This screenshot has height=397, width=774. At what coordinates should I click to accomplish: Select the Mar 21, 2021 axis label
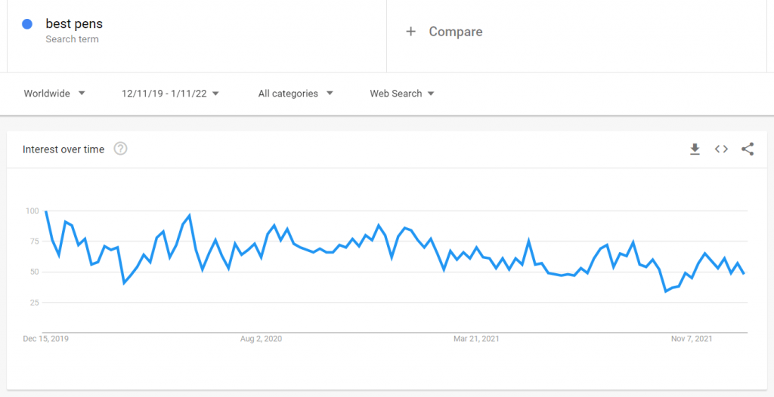pyautogui.click(x=476, y=339)
